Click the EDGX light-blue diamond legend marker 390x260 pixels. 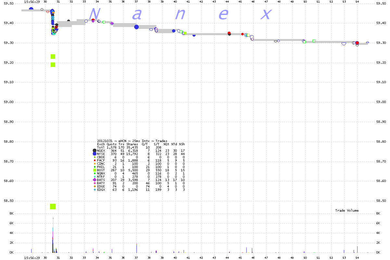[x=95, y=189]
